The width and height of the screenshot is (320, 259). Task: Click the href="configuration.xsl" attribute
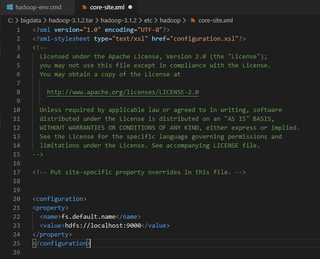tap(195, 39)
